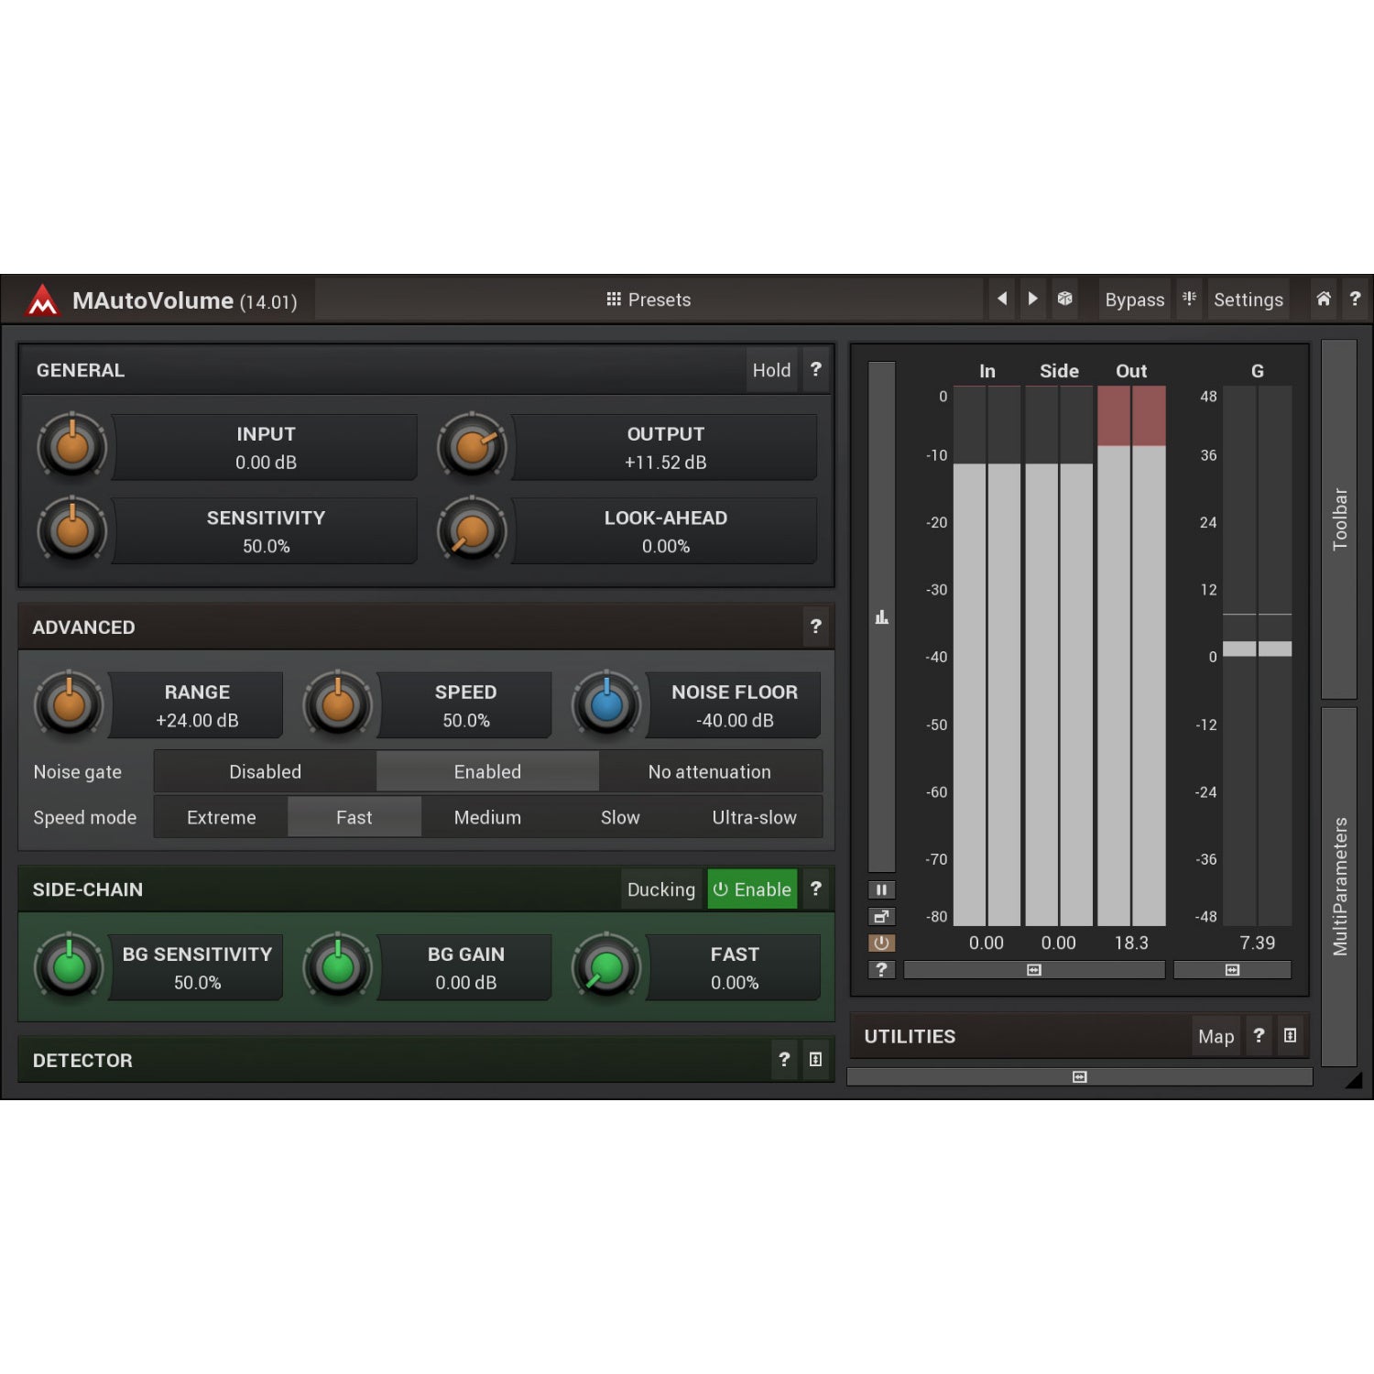Load the next preset arrow
Screen dimensions: 1374x1374
(1032, 299)
